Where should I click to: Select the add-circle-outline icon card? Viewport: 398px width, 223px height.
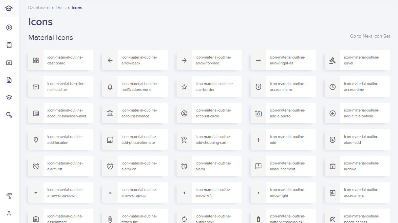[x=357, y=113]
